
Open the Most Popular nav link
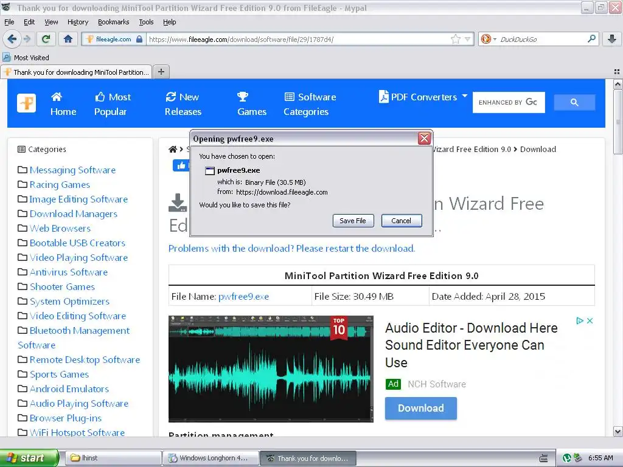tap(112, 104)
